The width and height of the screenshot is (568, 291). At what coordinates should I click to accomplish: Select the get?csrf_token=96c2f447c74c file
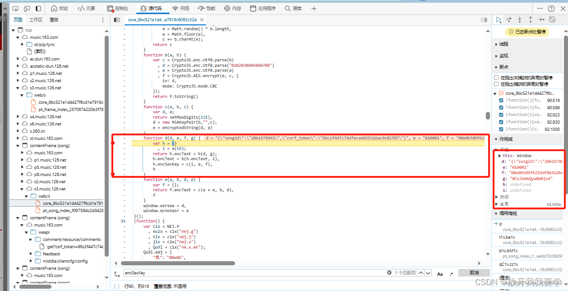(x=75, y=246)
